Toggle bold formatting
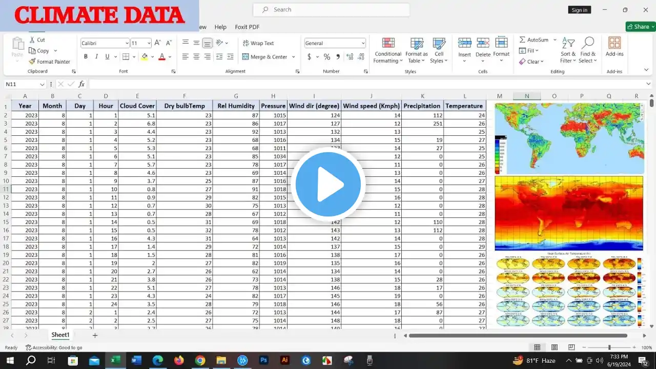 (x=86, y=57)
